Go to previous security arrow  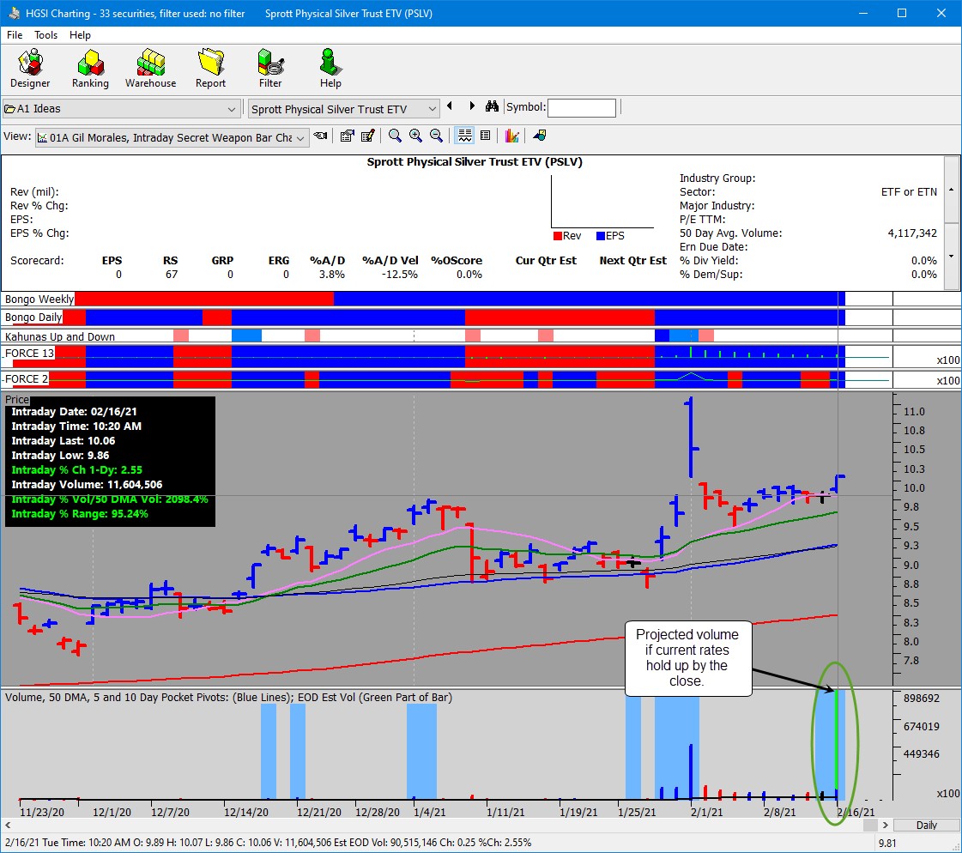point(450,106)
